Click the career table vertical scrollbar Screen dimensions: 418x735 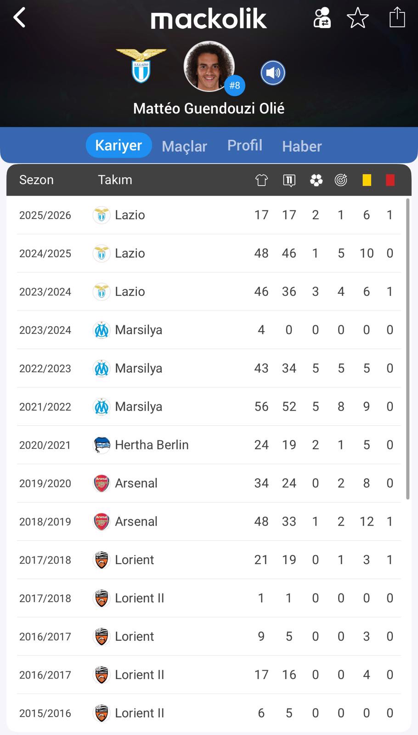(x=407, y=349)
